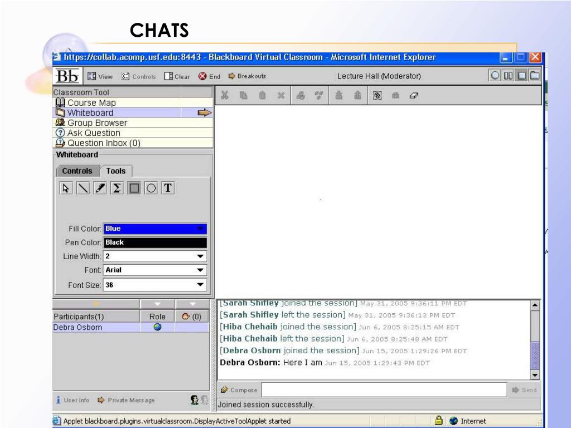Open the Font dropdown showing Arial
The image size is (571, 428).
[x=155, y=270]
